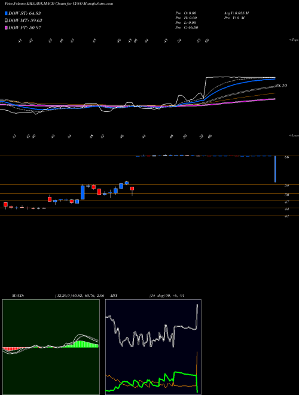Click the 66 price level label
299x395 pixels.
(286, 157)
